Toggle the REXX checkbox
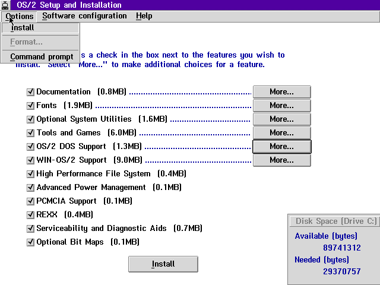The height and width of the screenshot is (285, 380). 30,215
